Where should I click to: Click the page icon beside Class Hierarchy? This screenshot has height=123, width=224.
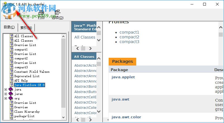[x=11, y=111]
